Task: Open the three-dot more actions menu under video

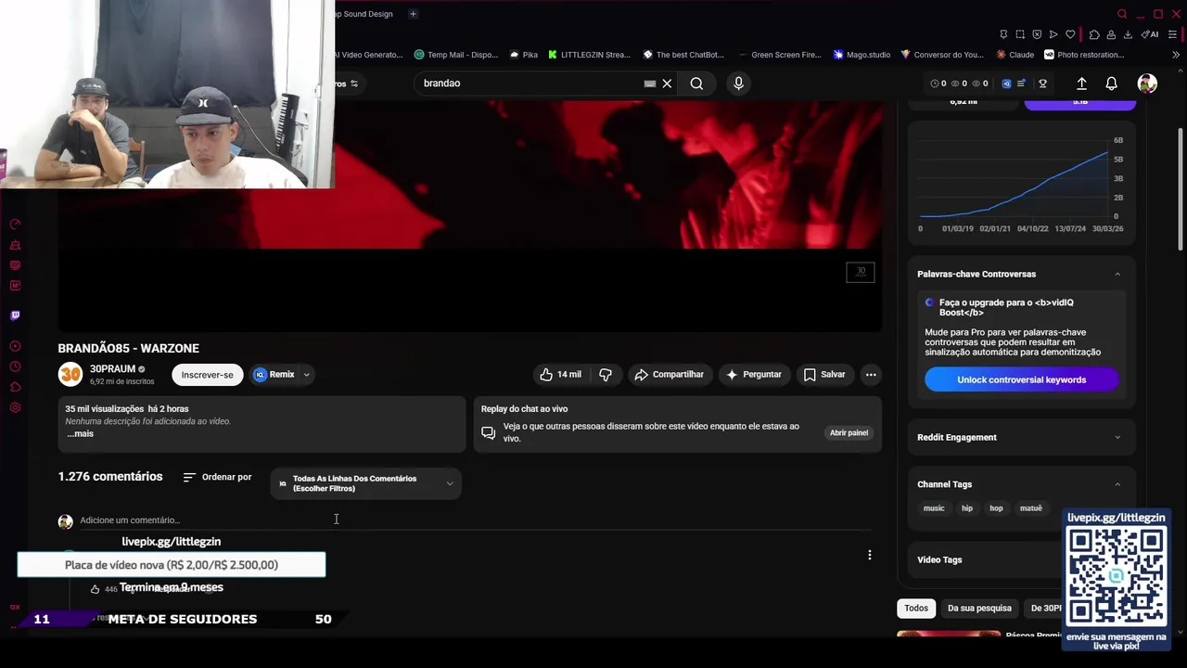Action: (x=870, y=375)
